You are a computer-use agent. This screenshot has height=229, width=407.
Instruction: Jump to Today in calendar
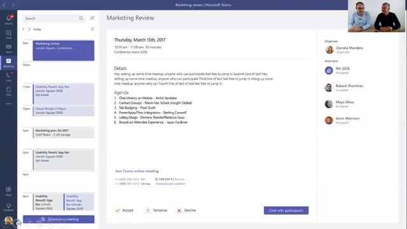click(37, 29)
